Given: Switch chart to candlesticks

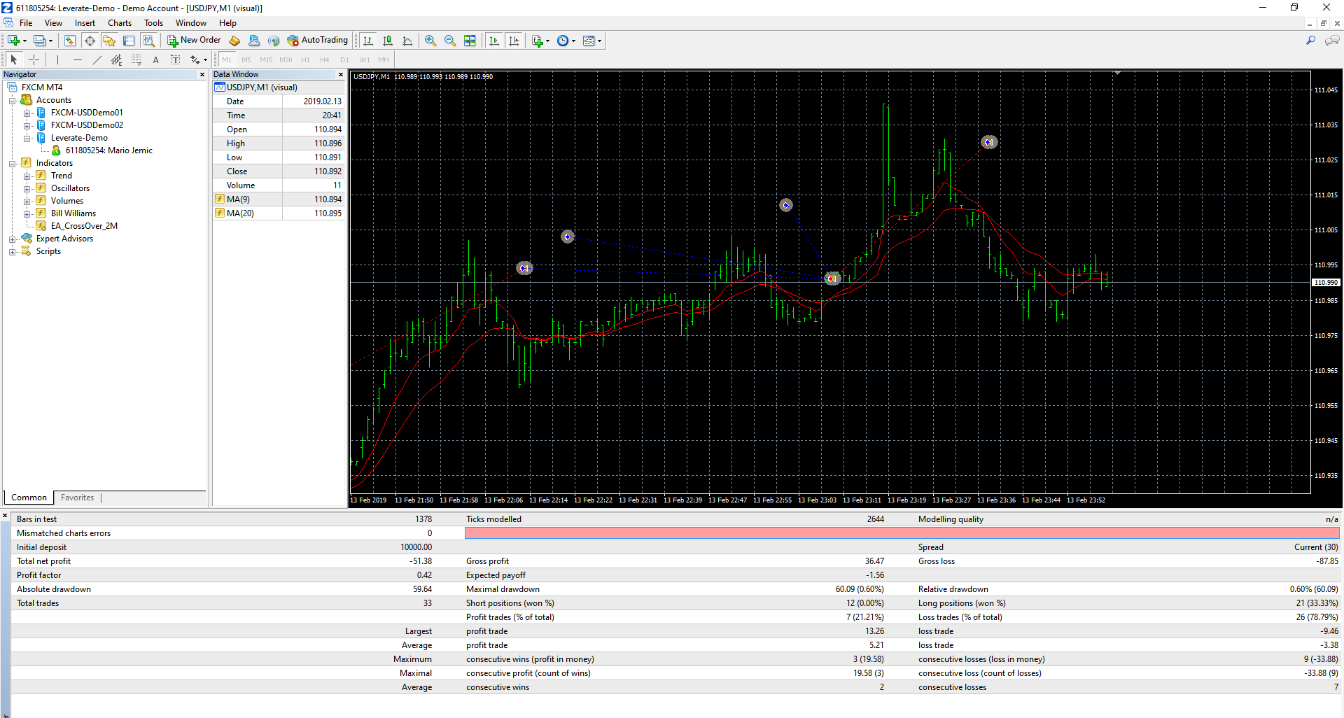Looking at the screenshot, I should click(388, 41).
